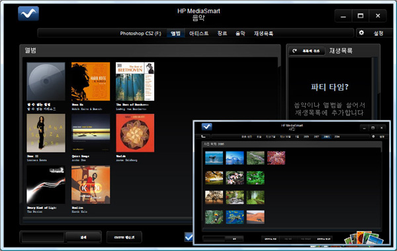Open settings via the gear icon

[361, 32]
